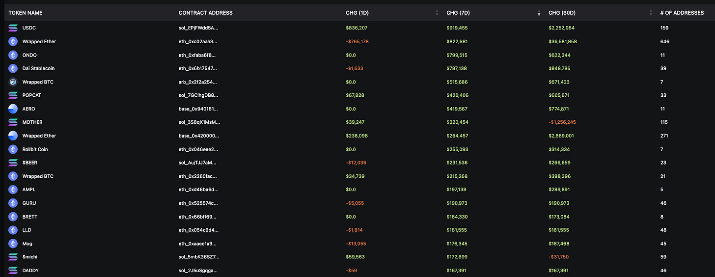Click the 1D change value $238,098
Screen dimensions: 715x277
pos(357,136)
